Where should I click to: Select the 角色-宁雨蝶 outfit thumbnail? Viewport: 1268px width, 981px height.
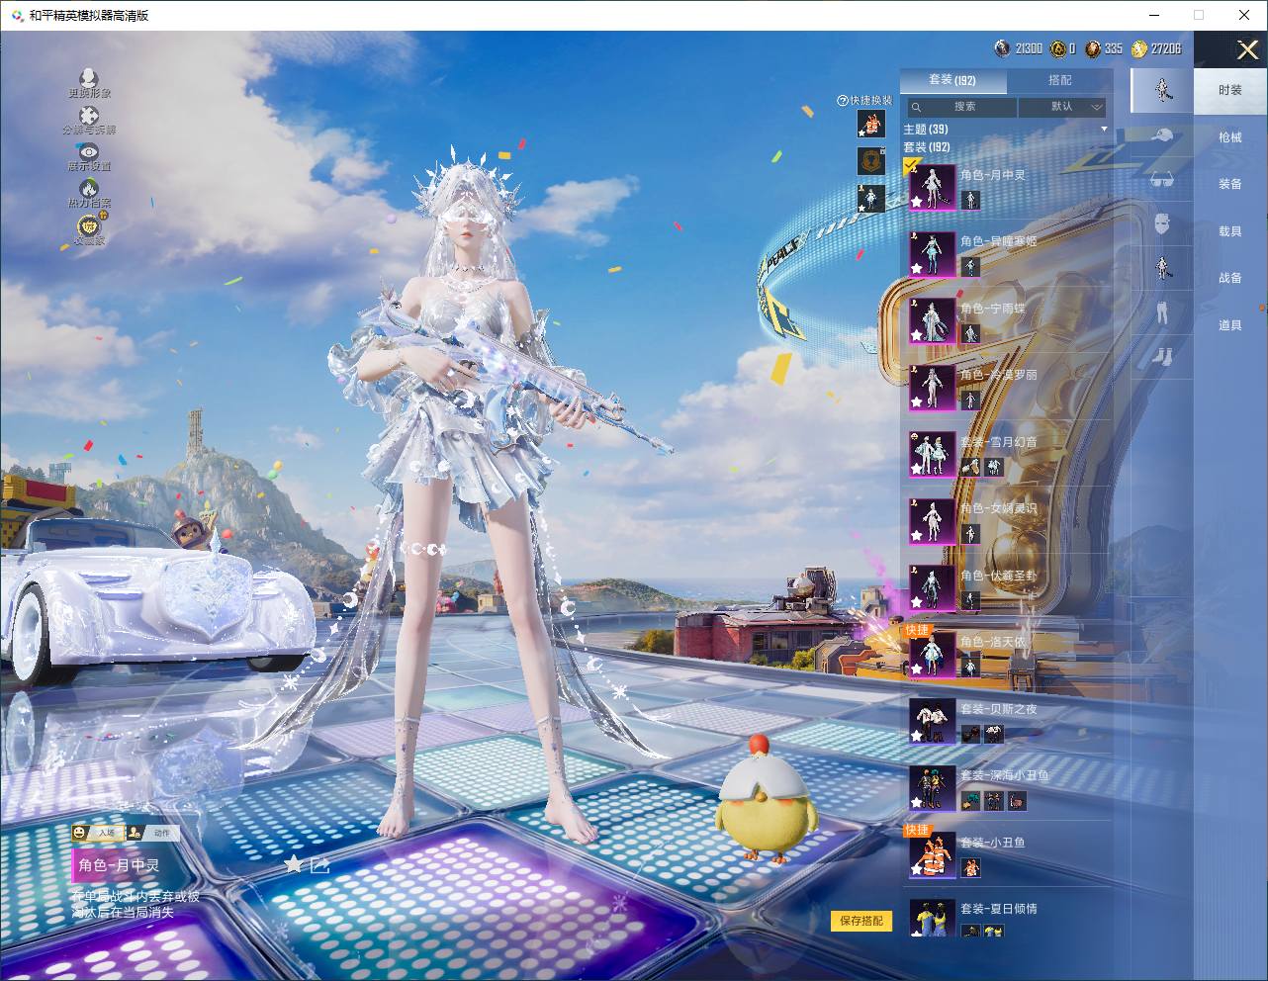(932, 321)
